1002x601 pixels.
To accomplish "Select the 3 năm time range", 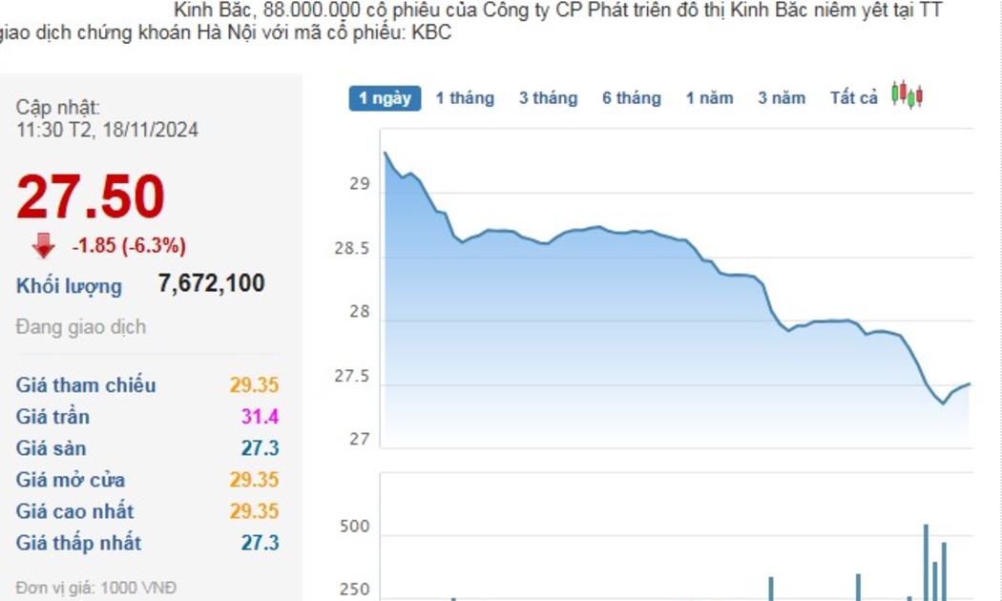I will click(782, 98).
